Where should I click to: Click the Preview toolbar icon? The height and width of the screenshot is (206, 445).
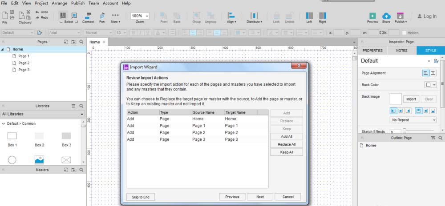click(x=372, y=16)
